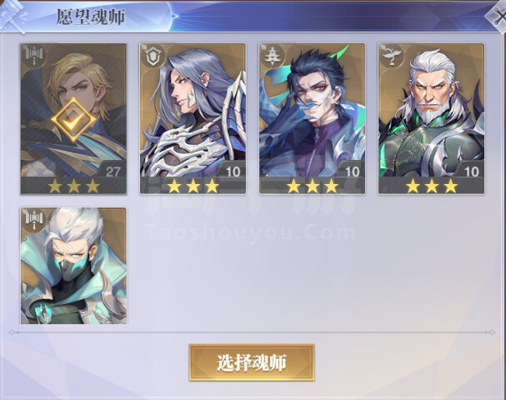This screenshot has height=400, width=506.
Task: Click the control class icon on dark-haired hero card
Action: pyautogui.click(x=272, y=57)
